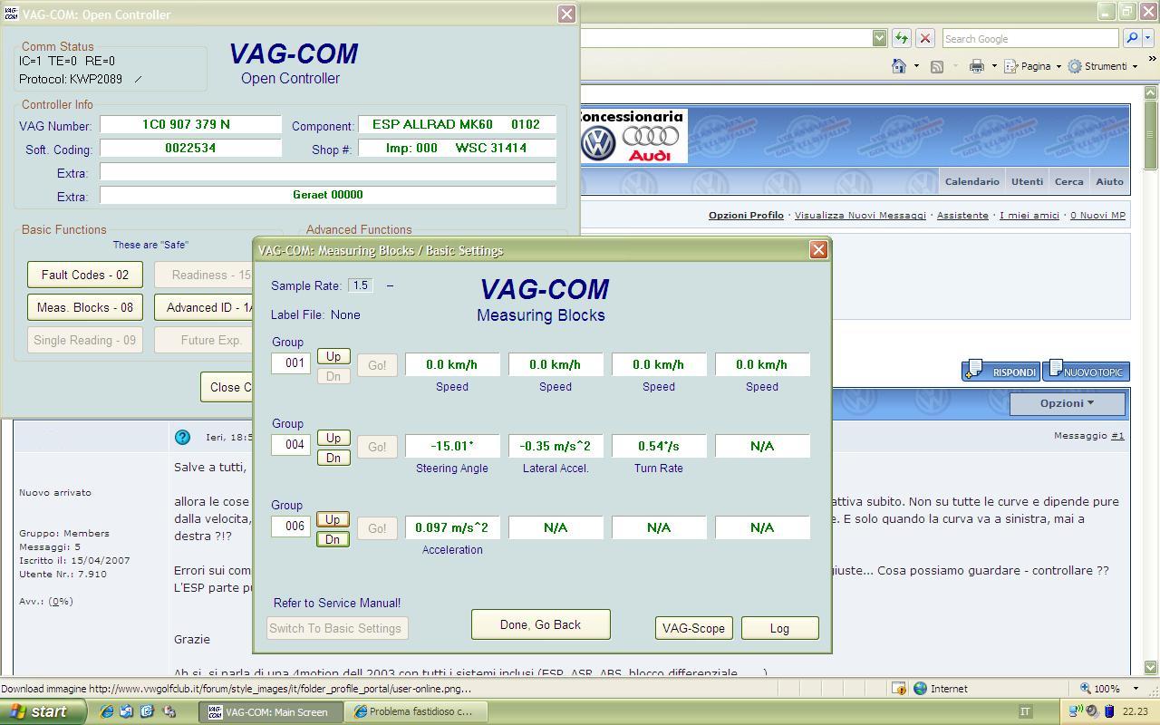Open the Strumenti gear menu
Viewport: 1160px width, 725px height.
tap(1102, 66)
